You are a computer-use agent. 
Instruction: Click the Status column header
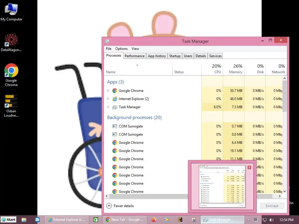[187, 69]
